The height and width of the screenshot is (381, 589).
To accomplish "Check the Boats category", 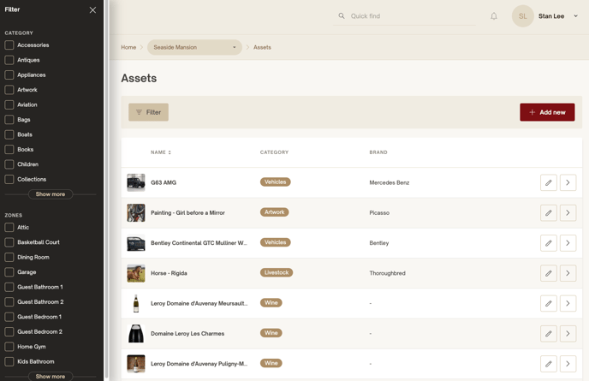I will 9,134.
